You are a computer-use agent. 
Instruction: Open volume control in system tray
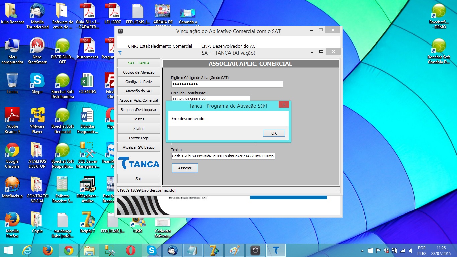410,250
